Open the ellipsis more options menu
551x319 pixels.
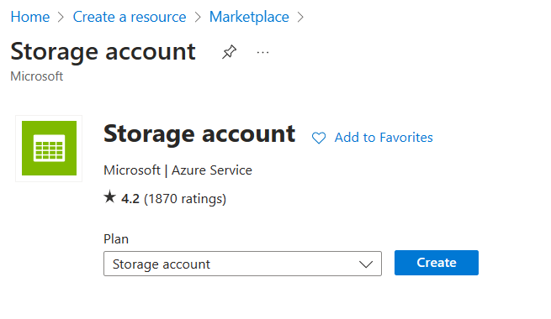point(262,53)
